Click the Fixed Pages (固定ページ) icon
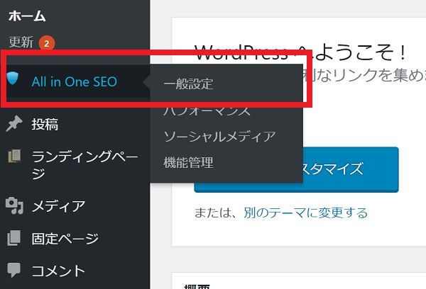 14,238
